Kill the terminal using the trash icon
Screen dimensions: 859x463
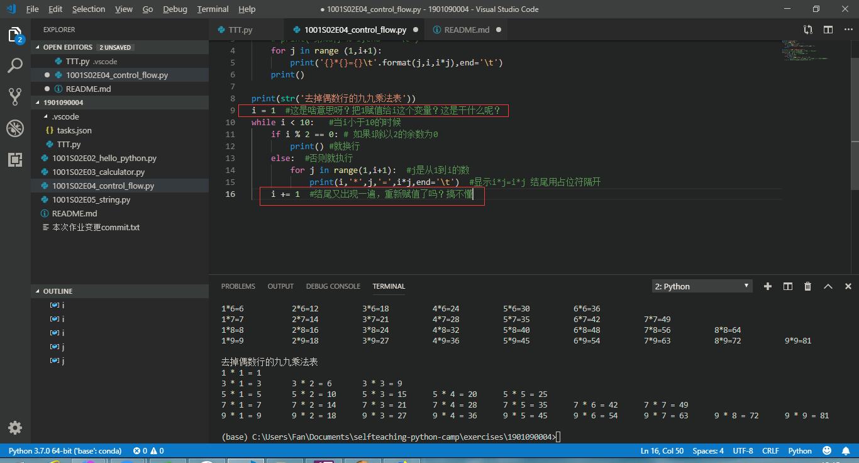click(x=807, y=286)
